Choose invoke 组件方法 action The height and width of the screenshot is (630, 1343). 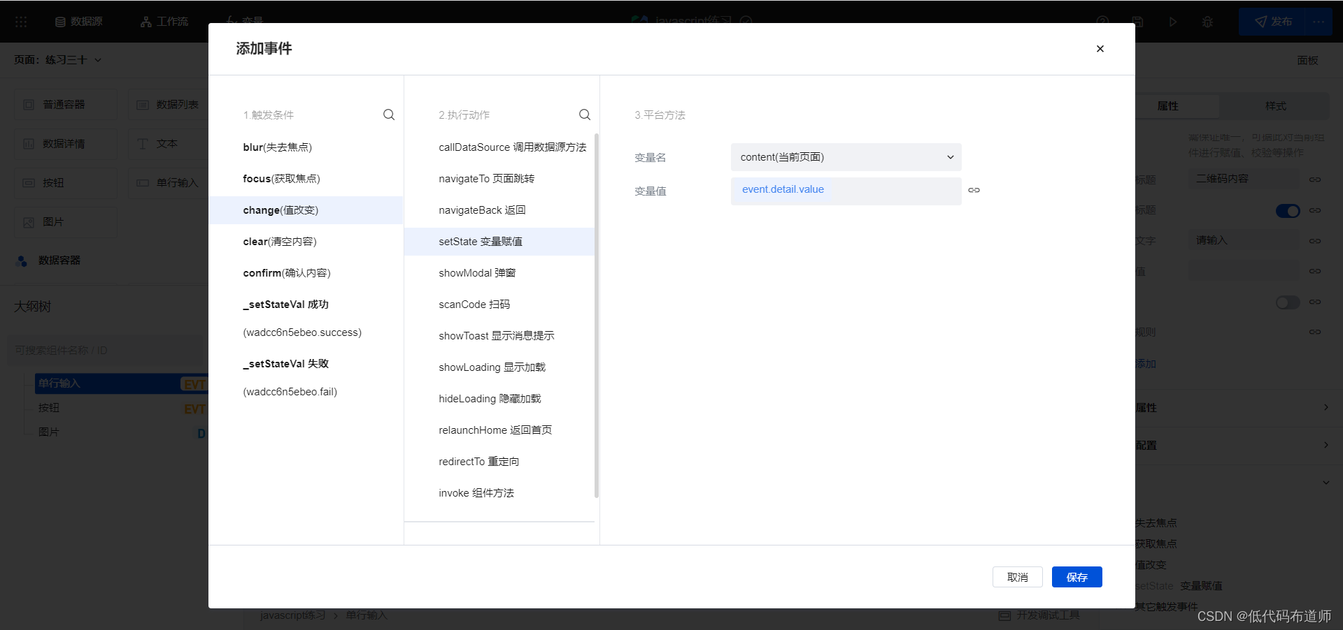tap(499, 493)
